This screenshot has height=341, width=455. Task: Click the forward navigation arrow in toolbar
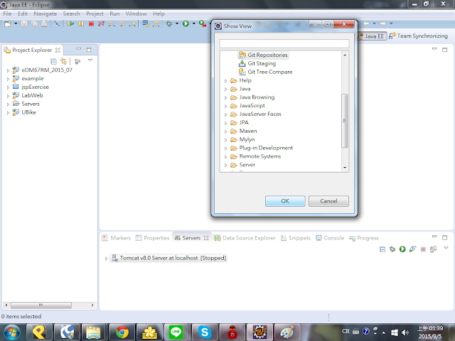383,23
